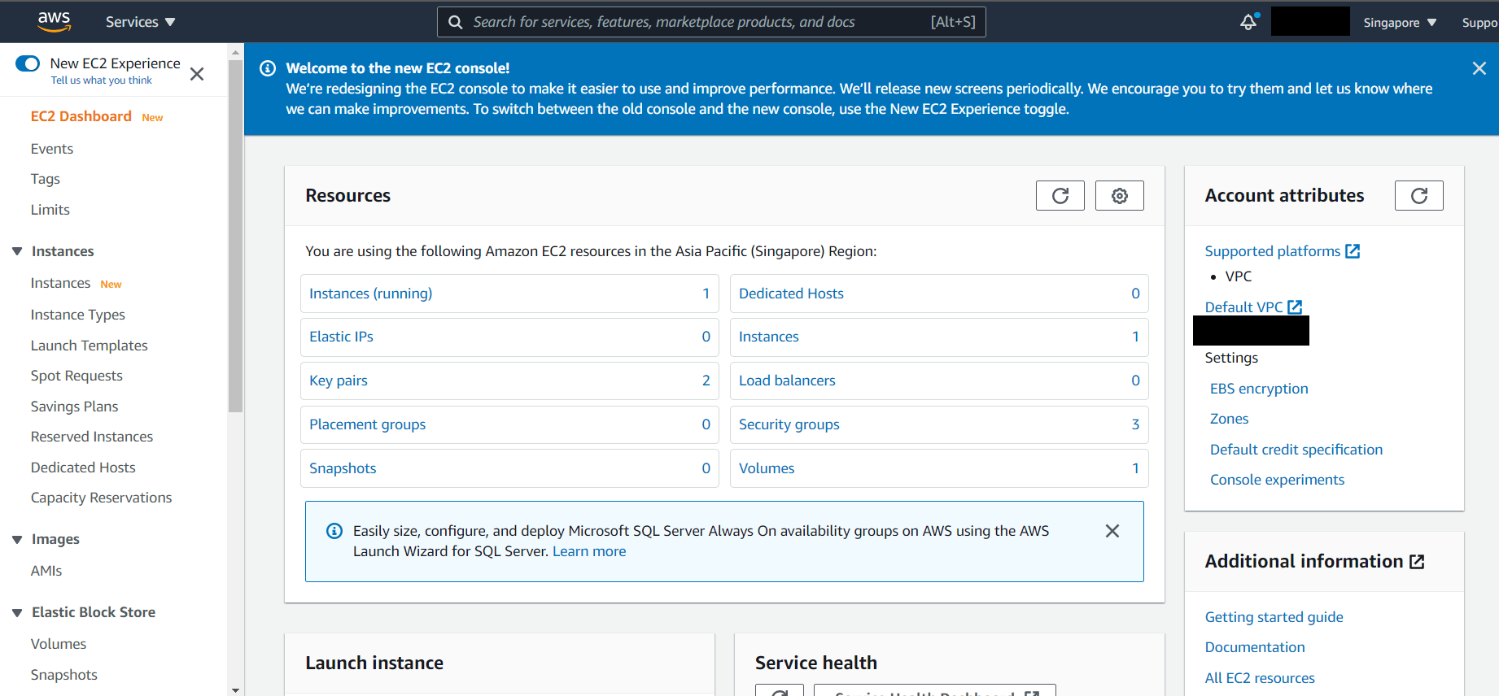1499x696 pixels.
Task: Refresh Account attributes panel
Action: point(1418,196)
